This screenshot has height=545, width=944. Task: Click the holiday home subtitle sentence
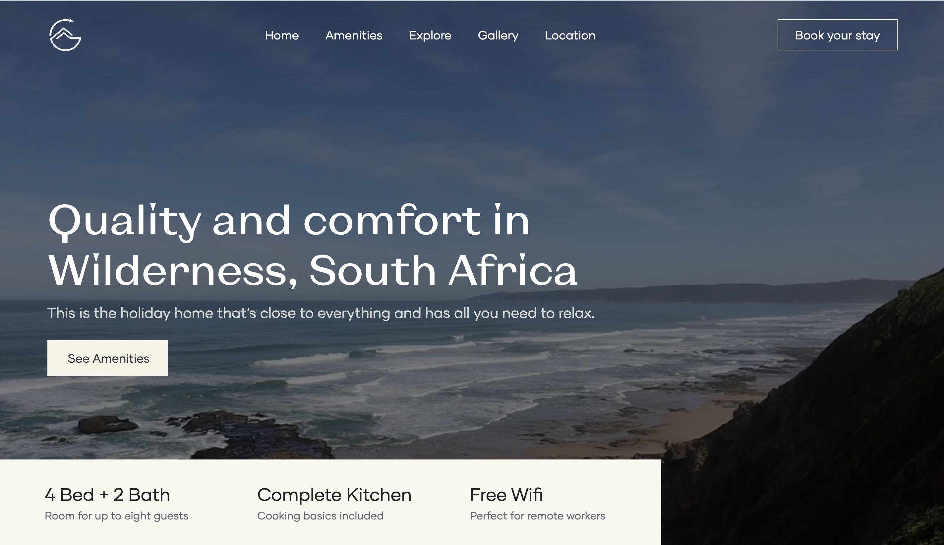point(321,313)
